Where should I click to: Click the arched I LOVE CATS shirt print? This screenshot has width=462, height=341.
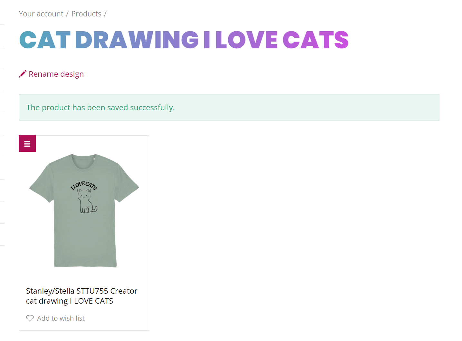coord(84,185)
